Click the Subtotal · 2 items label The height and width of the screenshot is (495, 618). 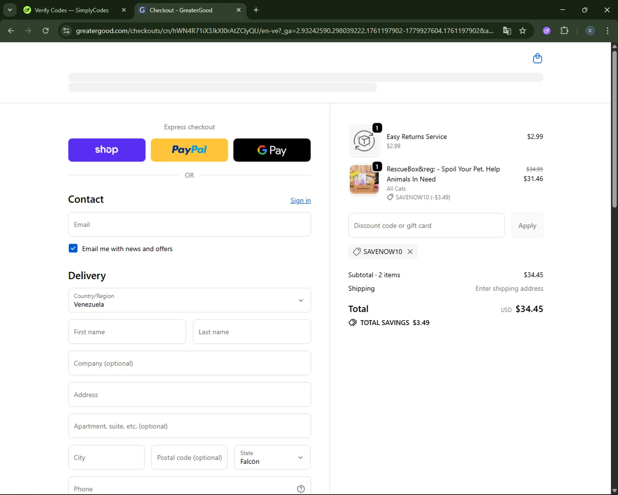[x=374, y=275]
